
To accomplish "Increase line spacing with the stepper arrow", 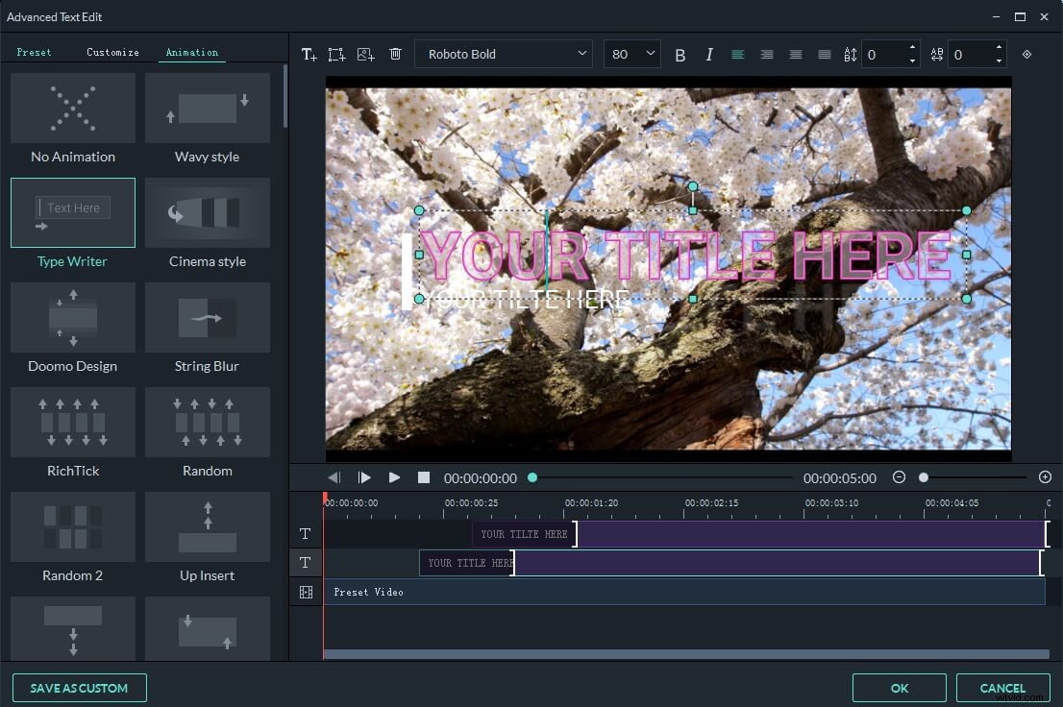I will pyautogui.click(x=912, y=48).
